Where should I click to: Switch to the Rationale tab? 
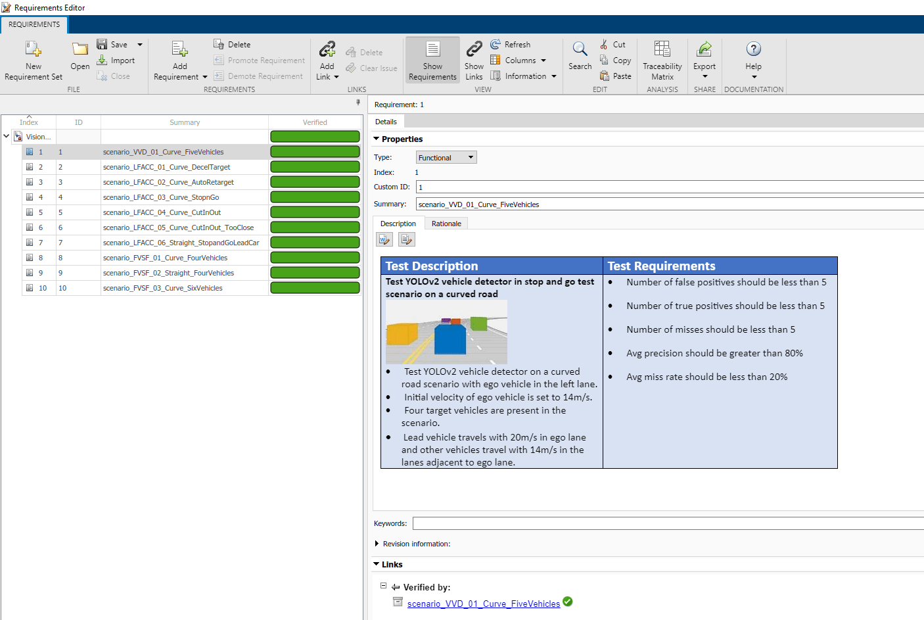pyautogui.click(x=446, y=224)
